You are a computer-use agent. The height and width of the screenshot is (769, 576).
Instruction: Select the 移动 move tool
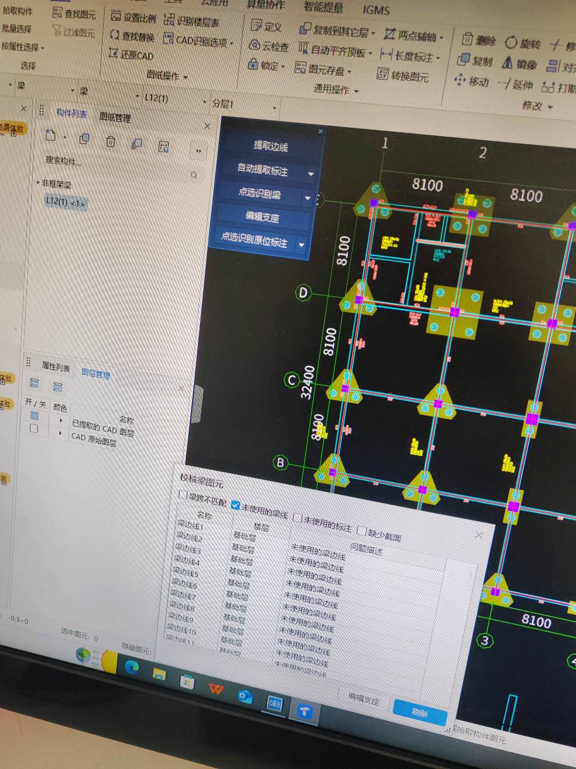pos(471,81)
